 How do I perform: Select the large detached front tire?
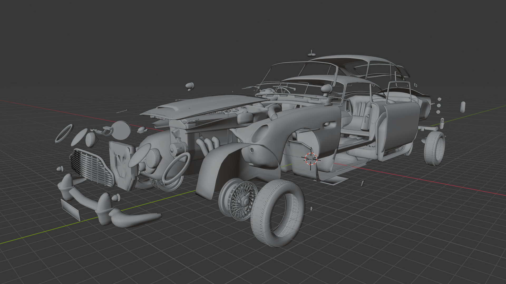click(277, 214)
